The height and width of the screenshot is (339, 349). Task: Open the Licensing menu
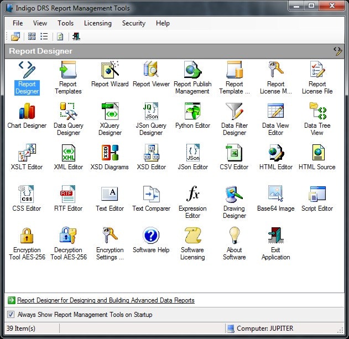[x=98, y=23]
